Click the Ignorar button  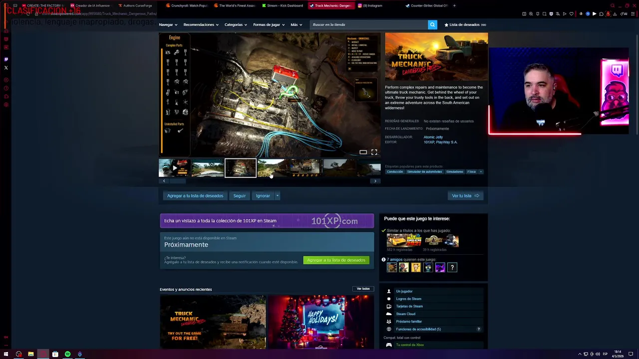(263, 195)
